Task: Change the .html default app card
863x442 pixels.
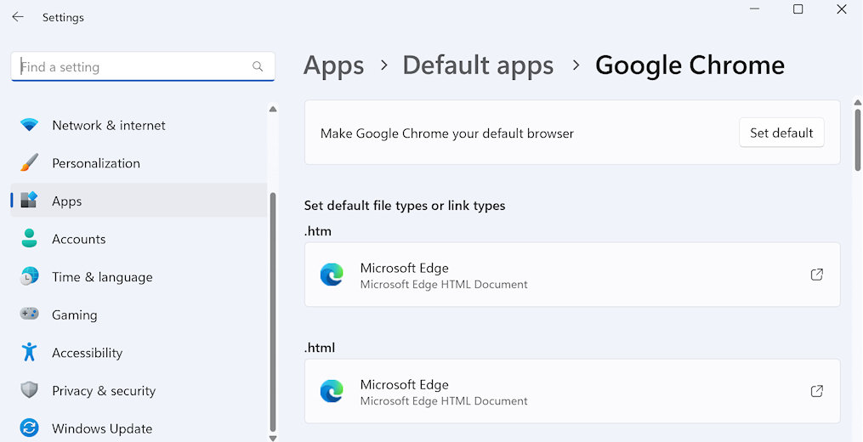Action: 572,391
